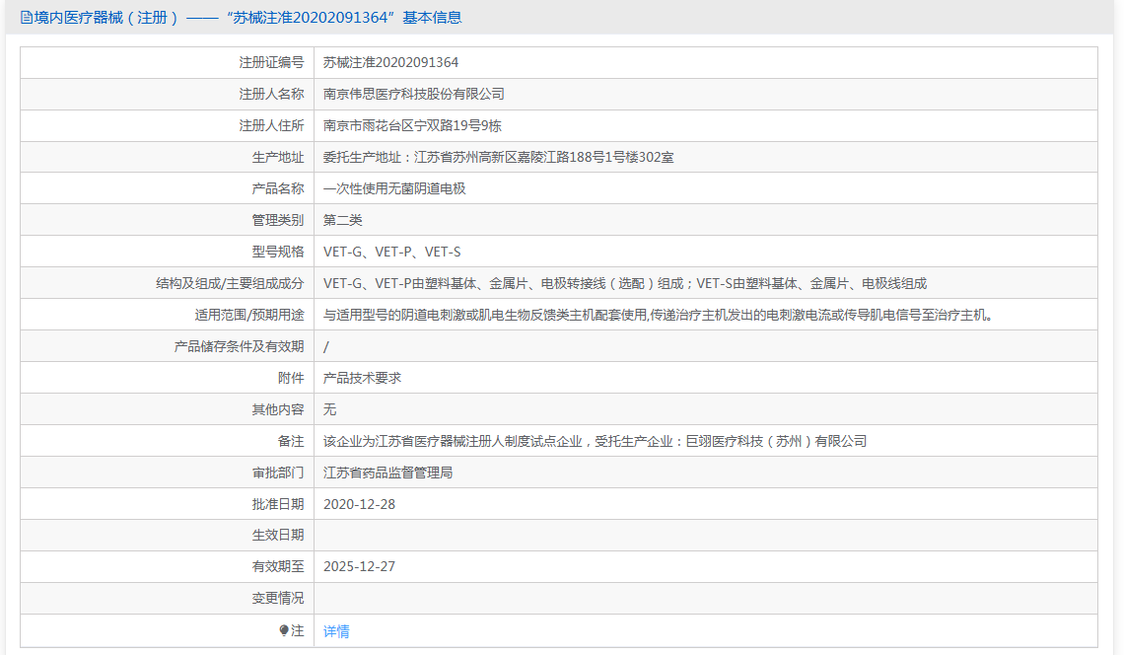Click the 注册人名称 row label
The width and height of the screenshot is (1124, 655).
(272, 94)
